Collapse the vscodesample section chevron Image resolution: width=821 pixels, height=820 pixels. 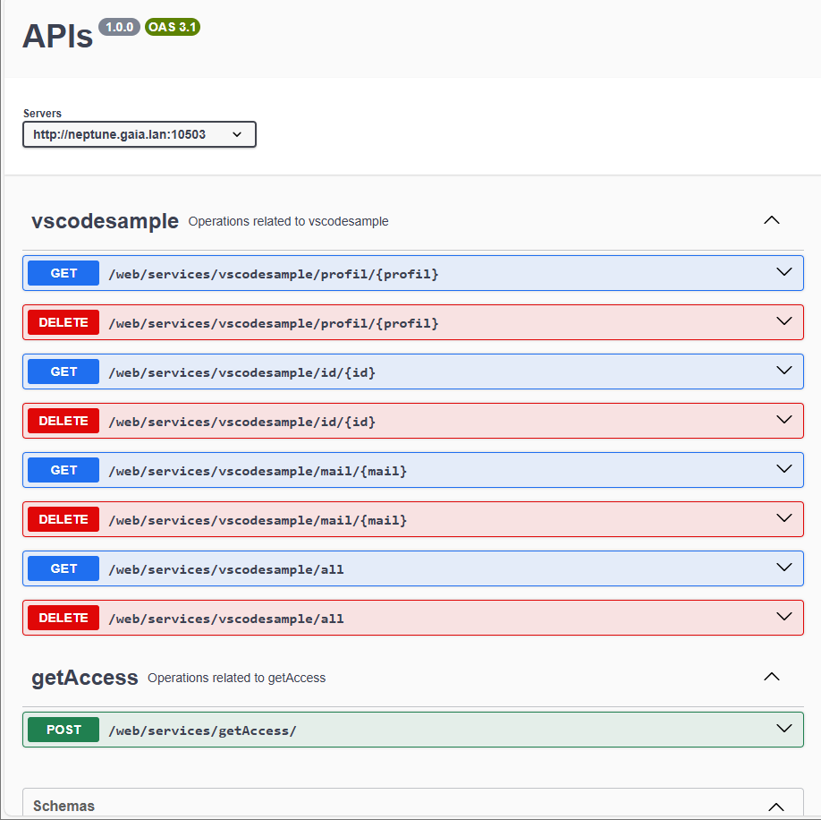click(771, 220)
